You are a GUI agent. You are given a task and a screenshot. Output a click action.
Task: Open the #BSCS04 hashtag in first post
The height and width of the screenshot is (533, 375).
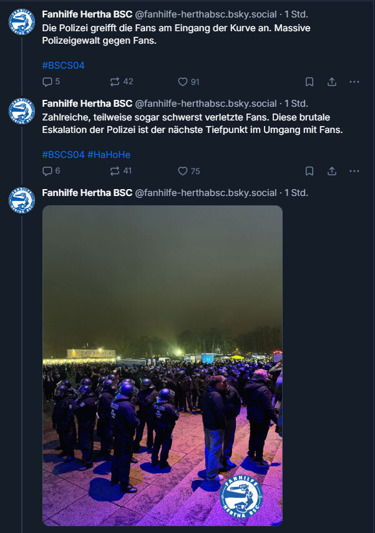click(x=63, y=65)
